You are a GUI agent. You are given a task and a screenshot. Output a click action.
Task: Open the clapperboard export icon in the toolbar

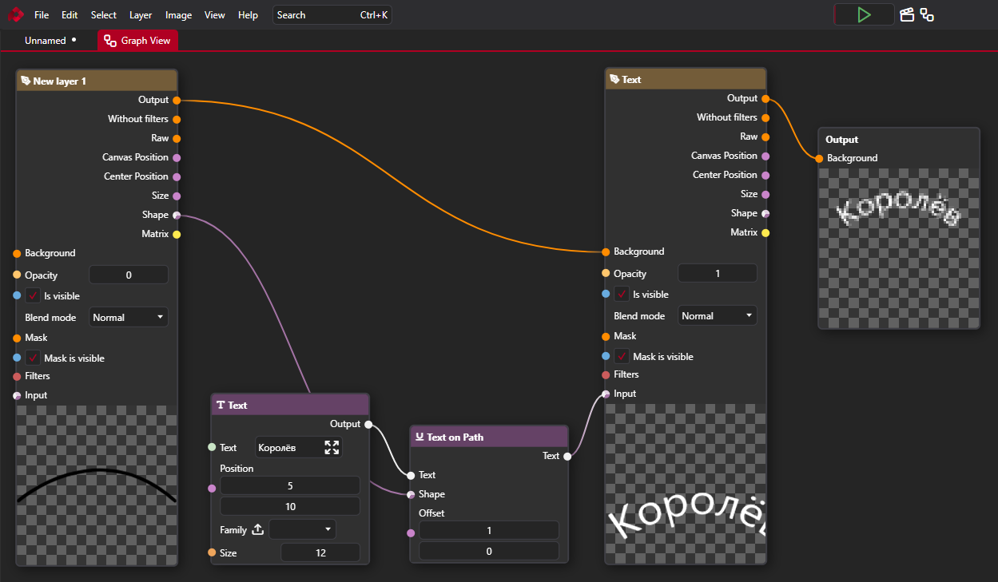[907, 14]
